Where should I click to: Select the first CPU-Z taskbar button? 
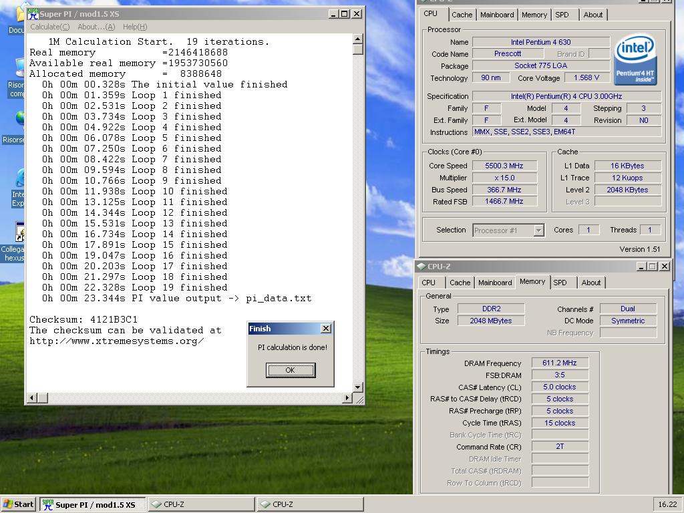point(202,504)
